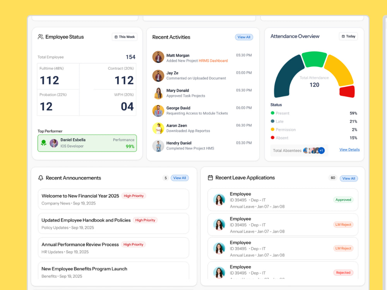Open Welcome to New Financial Year 2025 announcement
This screenshot has height=290, width=387.
pos(113,199)
